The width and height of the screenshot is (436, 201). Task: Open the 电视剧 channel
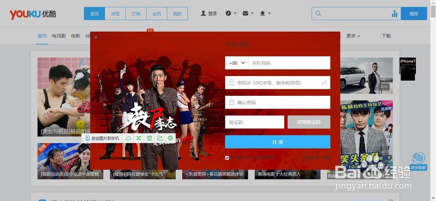[59, 36]
